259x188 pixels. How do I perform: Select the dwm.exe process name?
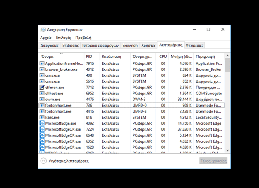pyautogui.click(x=53, y=99)
